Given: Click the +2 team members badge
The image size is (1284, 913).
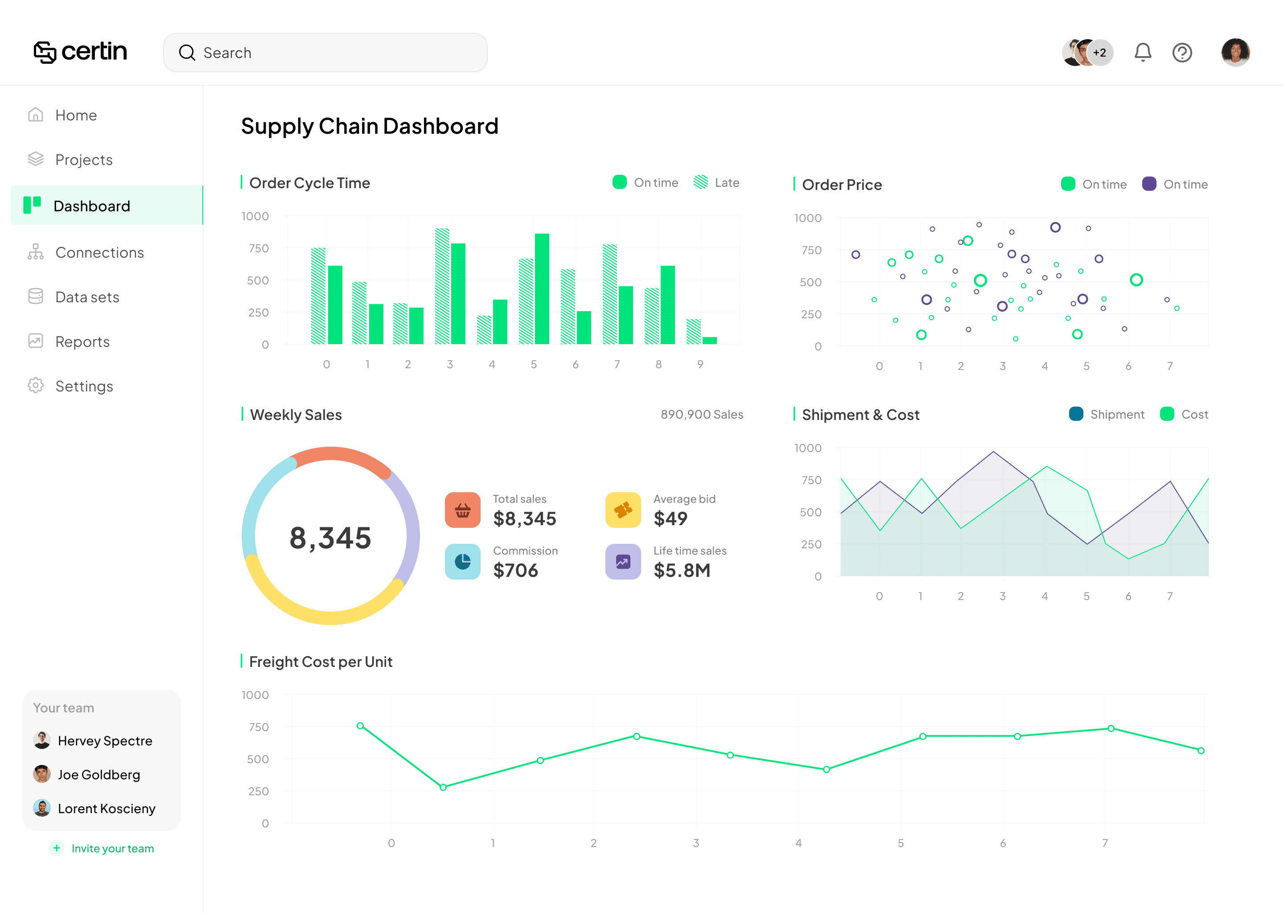Looking at the screenshot, I should point(1099,52).
